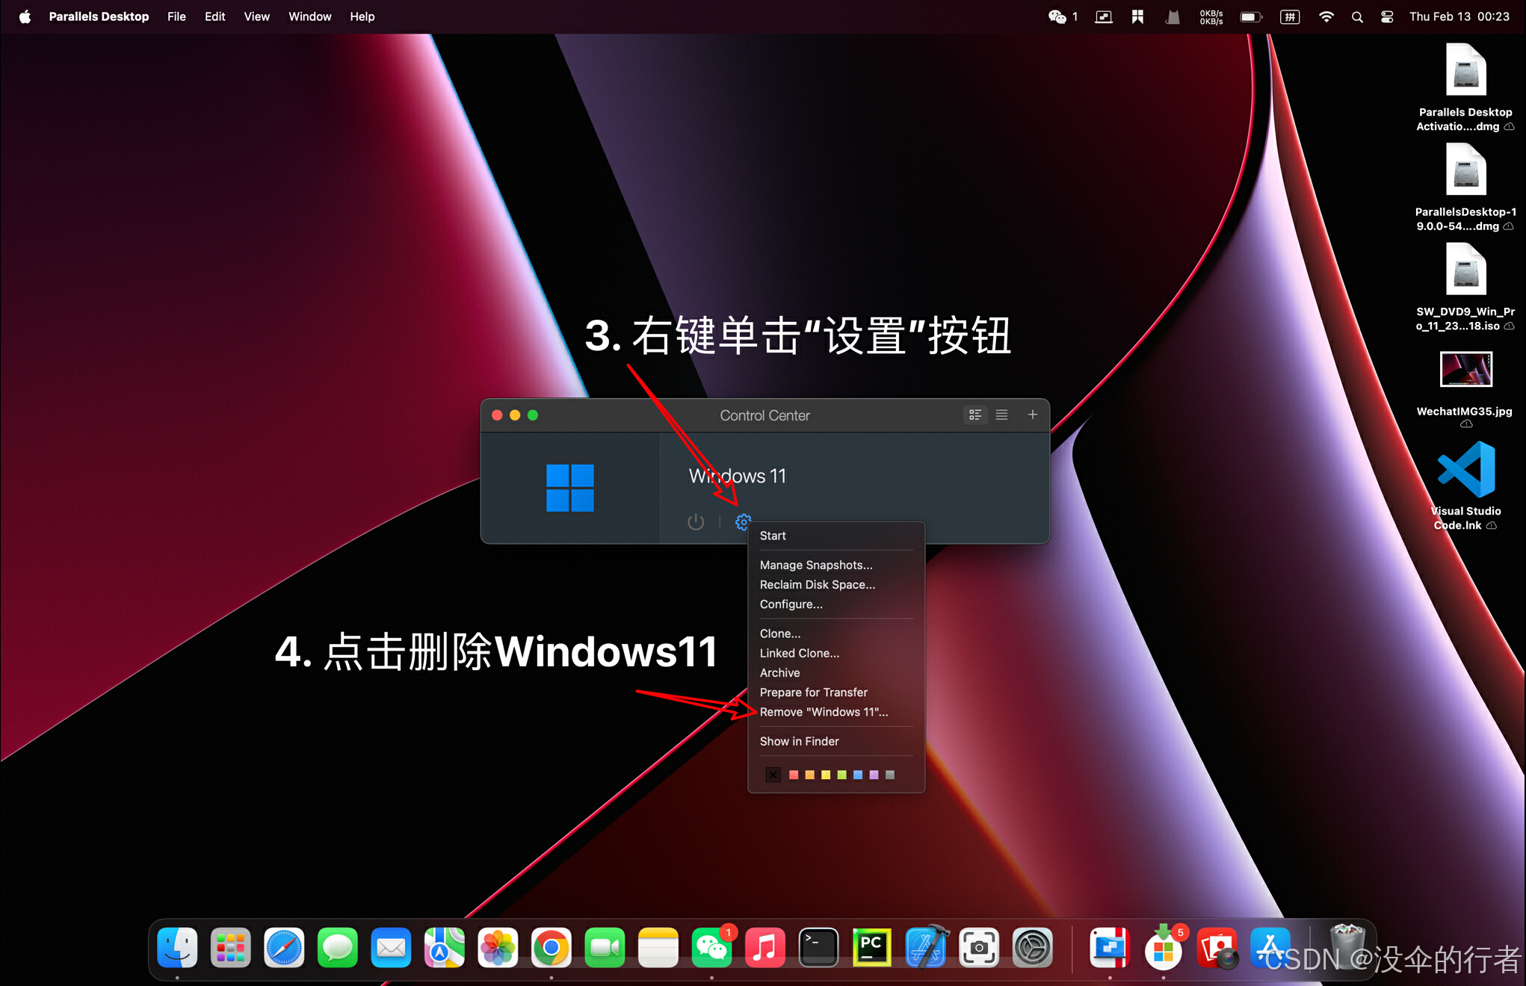Screen dimensions: 1526x986
Task: Choose Remove "Windows 11" from context menu
Action: point(824,712)
